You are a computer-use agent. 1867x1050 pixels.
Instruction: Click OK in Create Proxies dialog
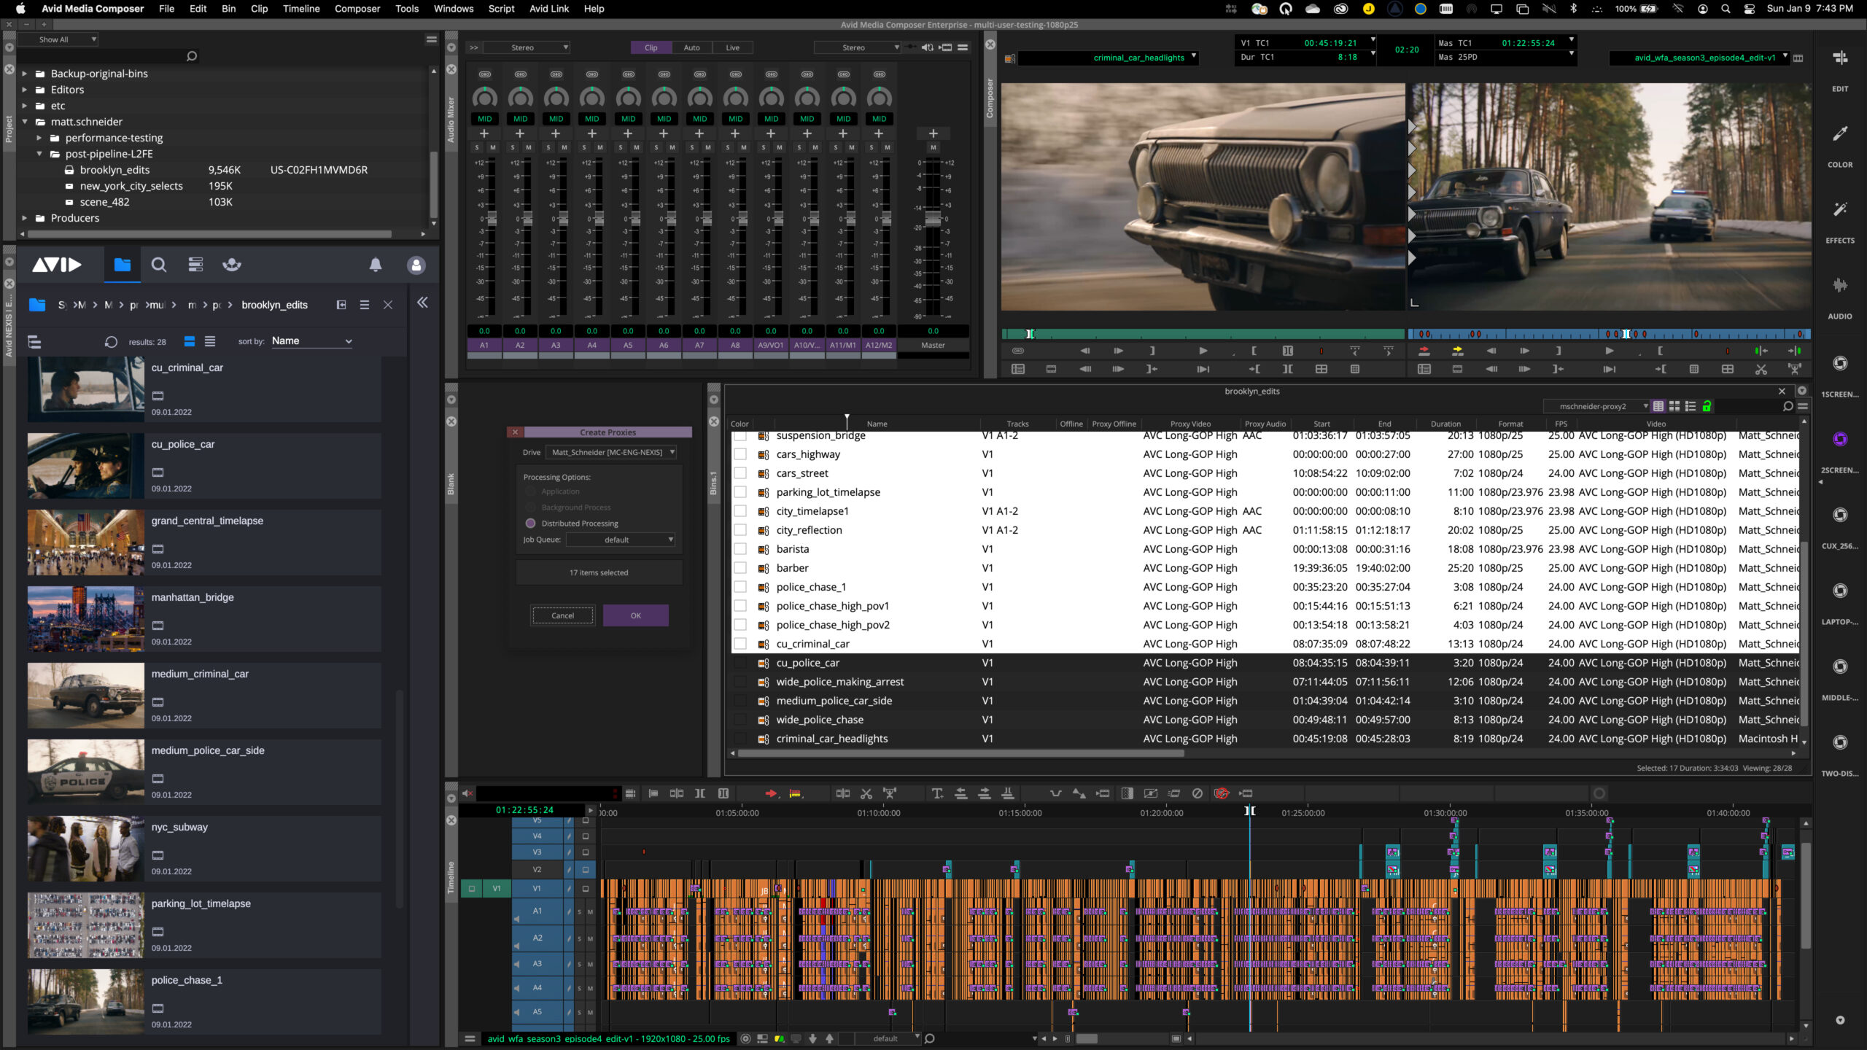(x=635, y=615)
